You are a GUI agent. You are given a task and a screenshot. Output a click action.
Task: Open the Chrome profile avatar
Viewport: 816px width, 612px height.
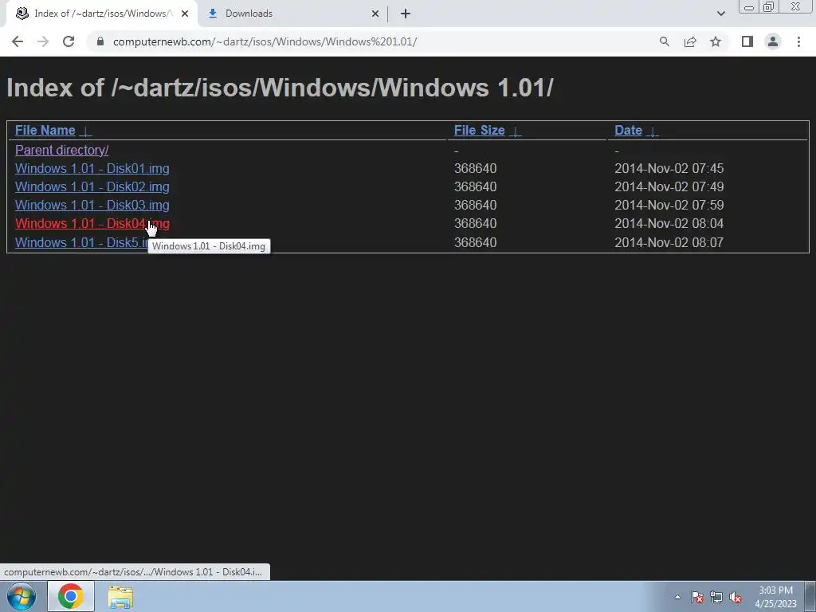click(x=773, y=41)
